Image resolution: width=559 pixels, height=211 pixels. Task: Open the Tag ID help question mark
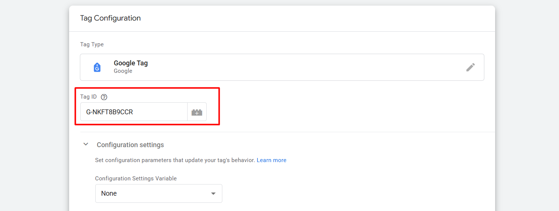point(104,97)
